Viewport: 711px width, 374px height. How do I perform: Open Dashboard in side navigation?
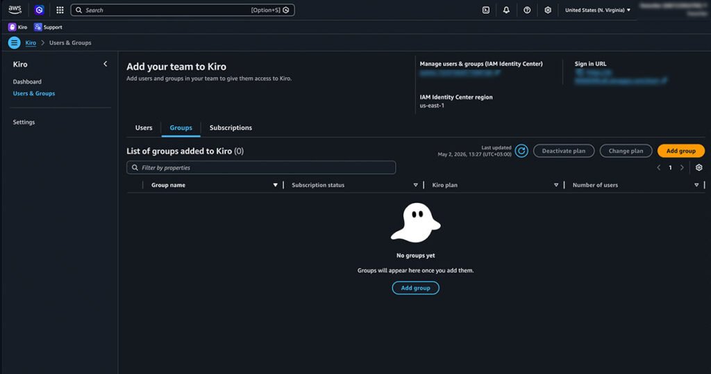click(27, 82)
